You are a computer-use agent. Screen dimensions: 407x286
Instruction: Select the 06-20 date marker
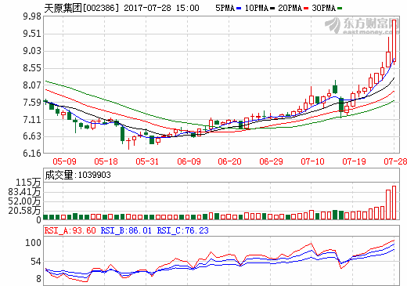click(x=229, y=161)
